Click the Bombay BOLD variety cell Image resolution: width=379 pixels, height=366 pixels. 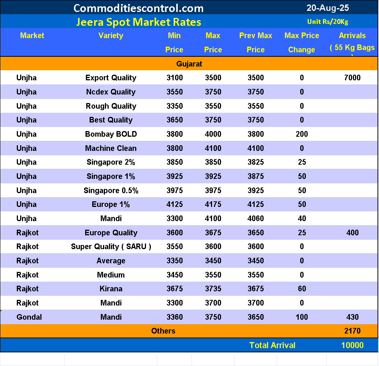coord(111,134)
